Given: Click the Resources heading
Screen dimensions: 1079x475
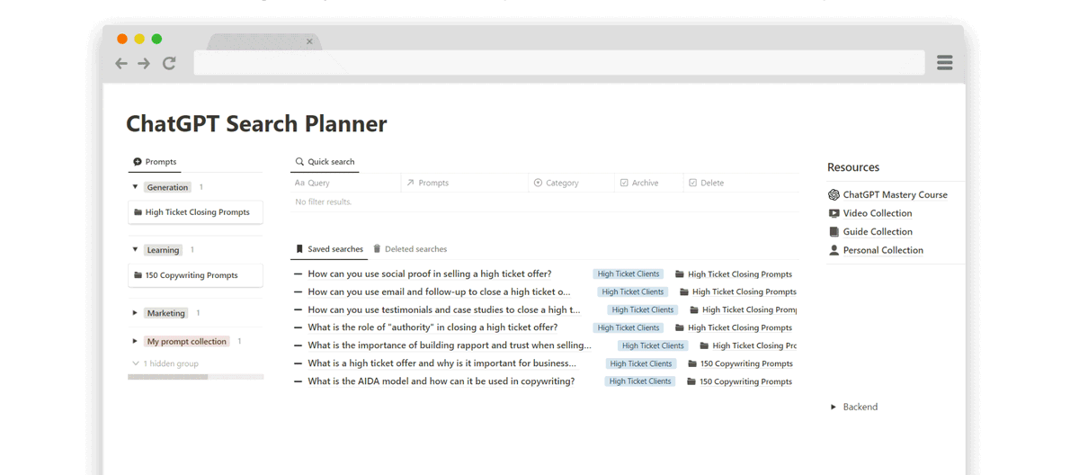Looking at the screenshot, I should click(x=853, y=167).
